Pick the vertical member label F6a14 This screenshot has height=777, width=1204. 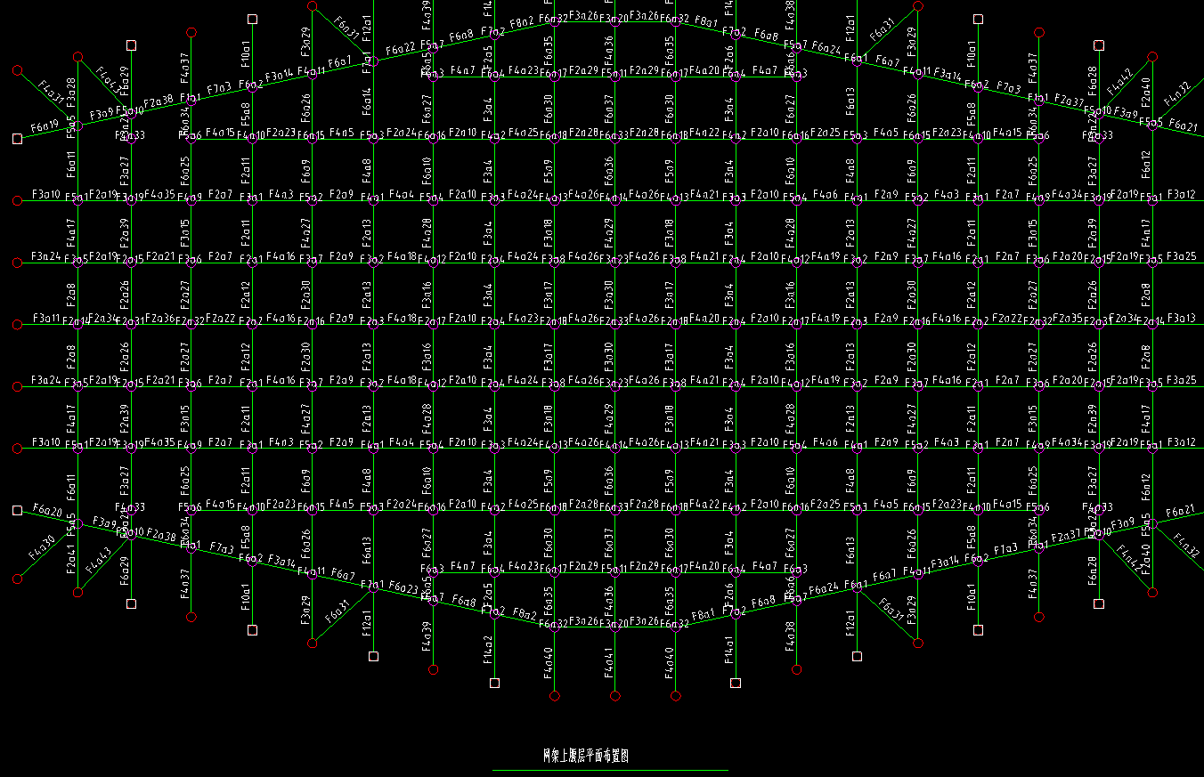pyautogui.click(x=367, y=103)
